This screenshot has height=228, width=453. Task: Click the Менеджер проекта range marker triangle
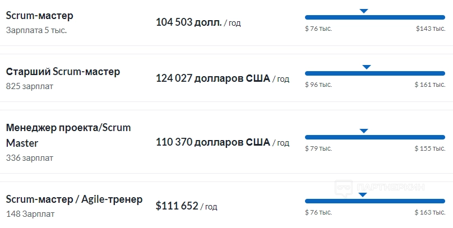coord(363,131)
